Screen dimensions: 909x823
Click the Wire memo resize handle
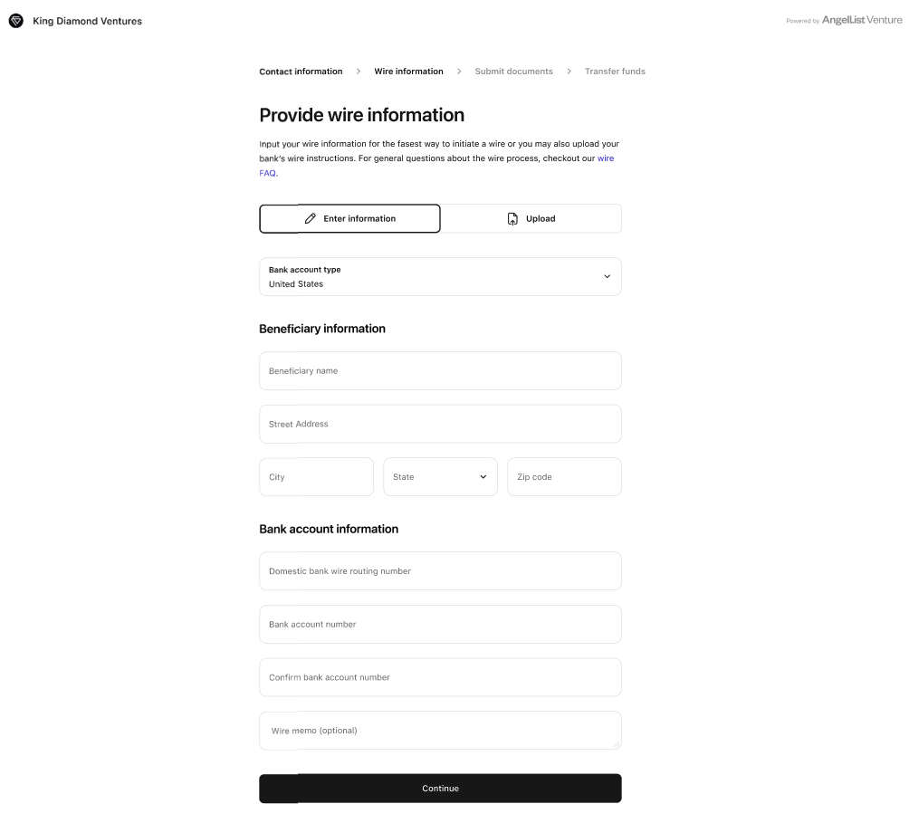coord(617,744)
